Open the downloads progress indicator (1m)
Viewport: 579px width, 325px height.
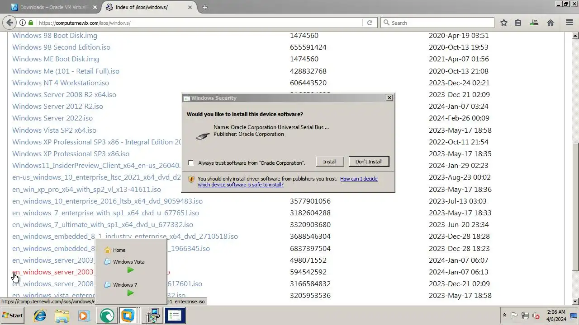click(534, 23)
